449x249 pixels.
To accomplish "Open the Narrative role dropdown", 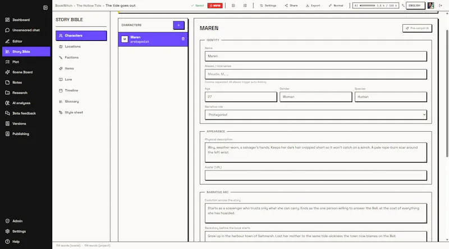I will (x=315, y=115).
